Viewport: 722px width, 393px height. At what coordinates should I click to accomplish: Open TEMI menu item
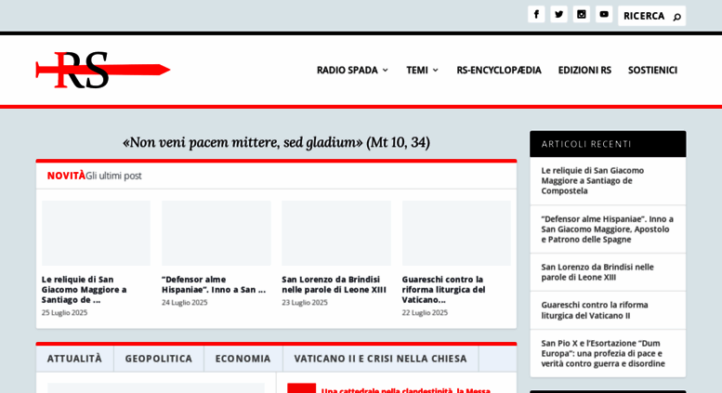coord(417,70)
